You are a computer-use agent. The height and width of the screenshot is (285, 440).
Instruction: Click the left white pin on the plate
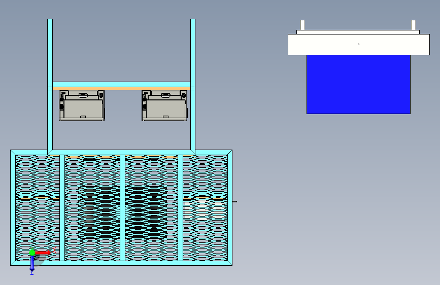[302, 25]
